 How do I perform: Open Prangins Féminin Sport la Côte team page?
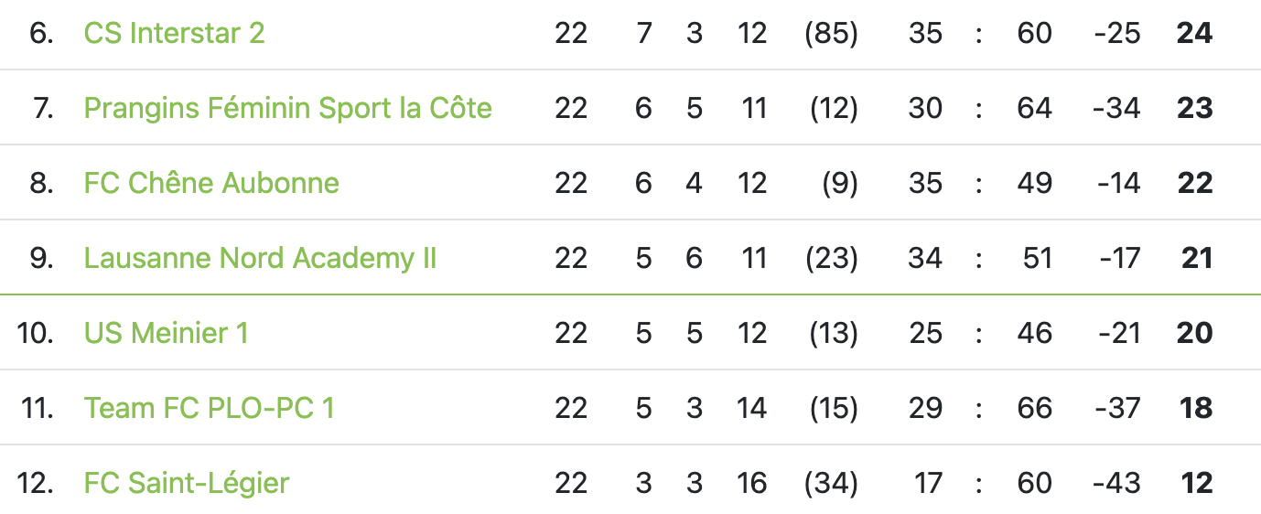coord(287,108)
